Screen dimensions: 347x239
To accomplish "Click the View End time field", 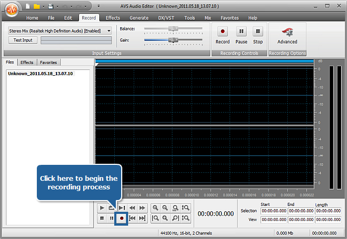I will (x=301, y=220).
